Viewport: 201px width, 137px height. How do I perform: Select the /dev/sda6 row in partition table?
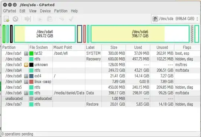(x=101, y=93)
